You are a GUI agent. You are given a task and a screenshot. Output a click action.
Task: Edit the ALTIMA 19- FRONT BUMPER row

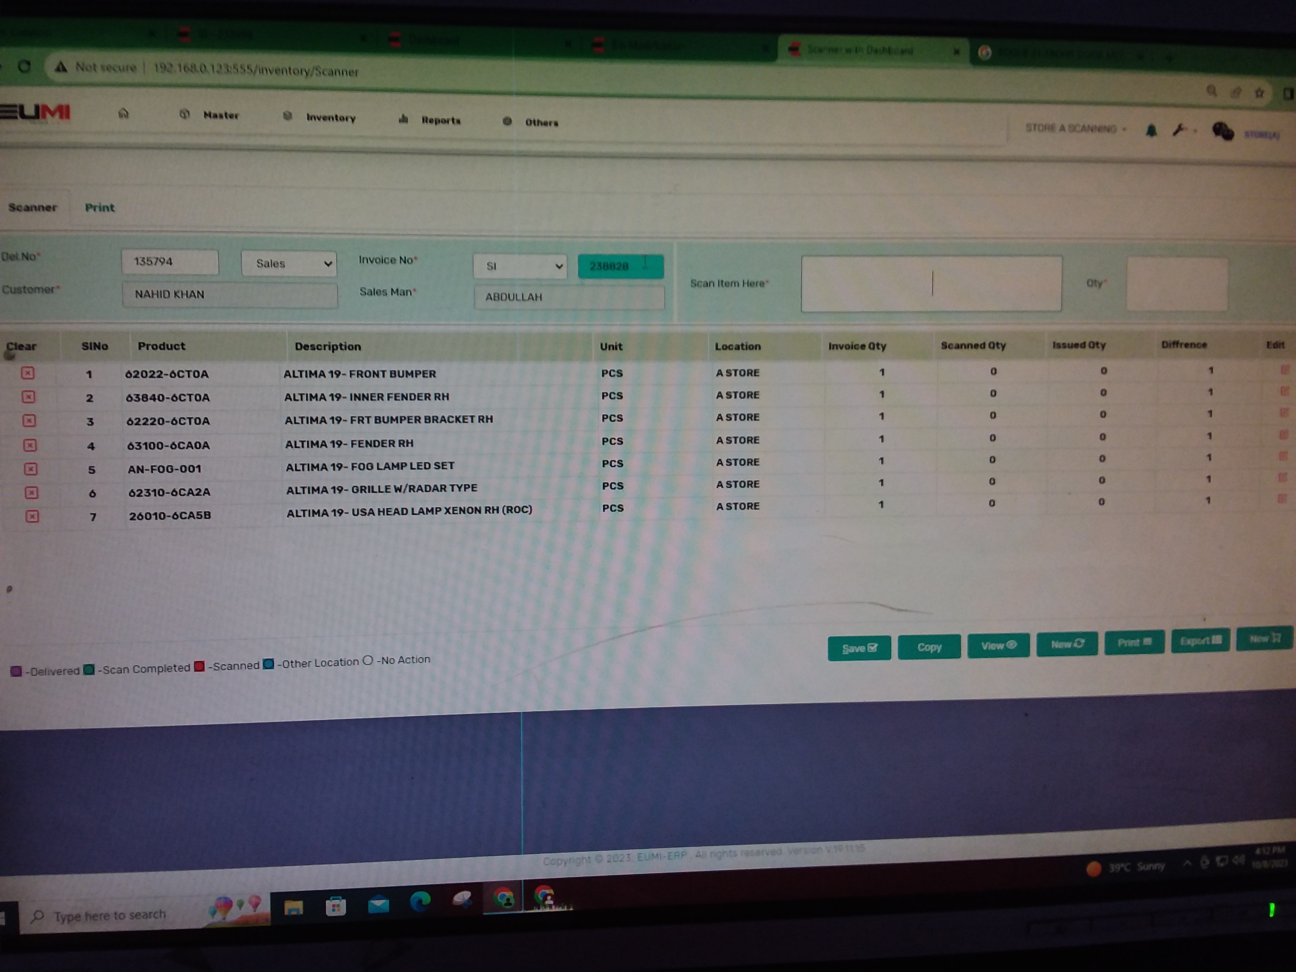pos(1284,370)
